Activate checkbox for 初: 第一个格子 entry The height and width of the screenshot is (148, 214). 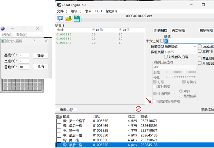pyautogui.click(x=59, y=121)
